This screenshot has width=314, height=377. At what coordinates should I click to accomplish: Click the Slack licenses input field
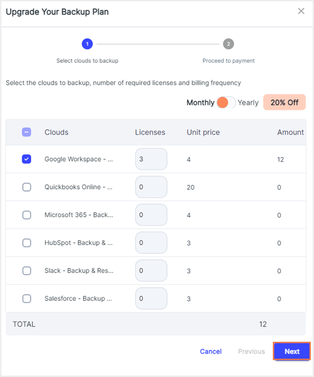tap(151, 270)
